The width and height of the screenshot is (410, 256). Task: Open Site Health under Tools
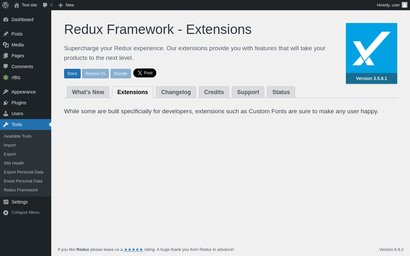(14, 163)
